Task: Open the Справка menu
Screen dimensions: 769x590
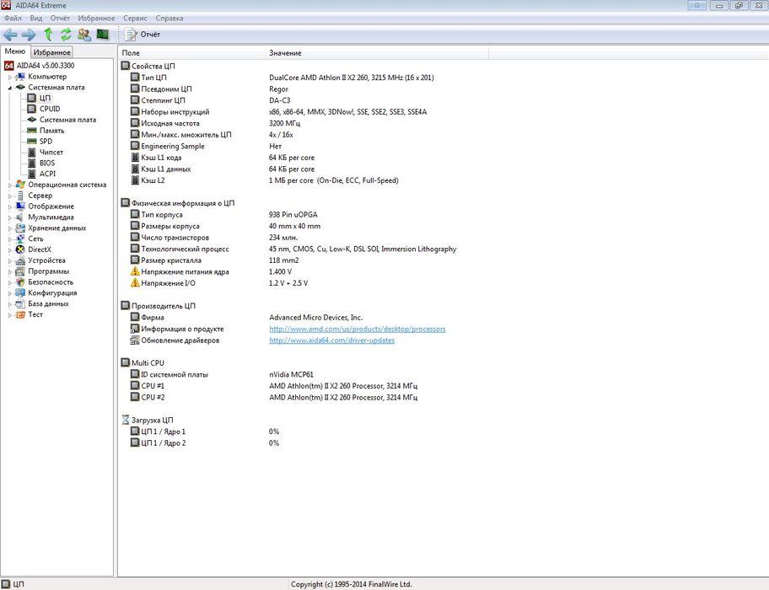Action: click(x=169, y=19)
